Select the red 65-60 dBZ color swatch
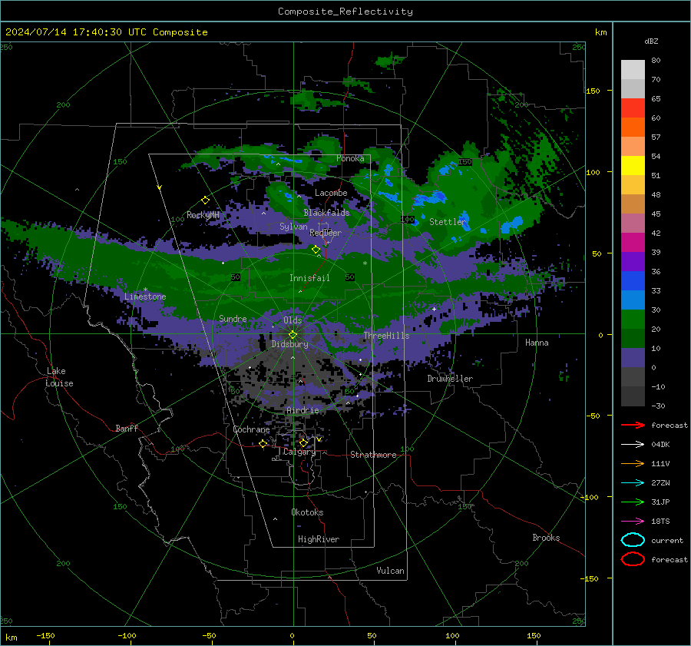The width and height of the screenshot is (691, 646). pyautogui.click(x=633, y=108)
